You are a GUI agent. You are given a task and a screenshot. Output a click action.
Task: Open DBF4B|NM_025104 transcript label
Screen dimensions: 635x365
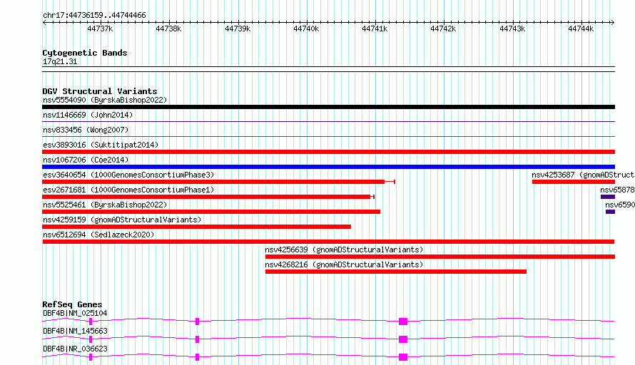point(75,313)
